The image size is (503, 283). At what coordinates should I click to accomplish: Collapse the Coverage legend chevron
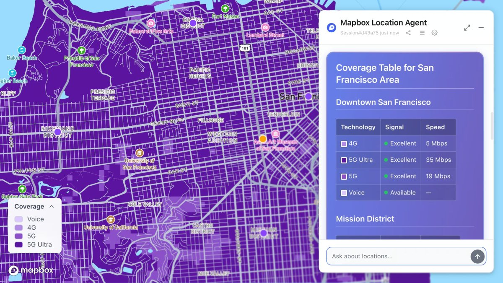coord(52,206)
